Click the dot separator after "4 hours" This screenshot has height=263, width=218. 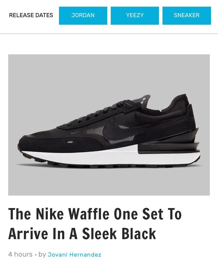click(35, 255)
